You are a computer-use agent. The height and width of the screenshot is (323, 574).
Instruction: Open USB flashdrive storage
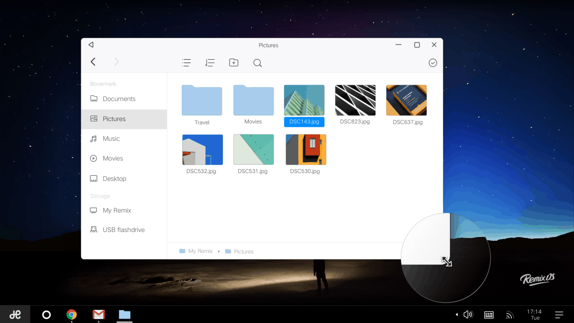click(x=123, y=230)
